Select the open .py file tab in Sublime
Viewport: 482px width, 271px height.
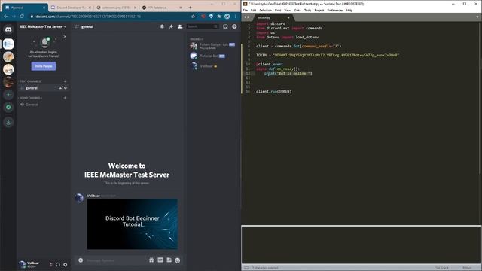[x=271, y=17]
